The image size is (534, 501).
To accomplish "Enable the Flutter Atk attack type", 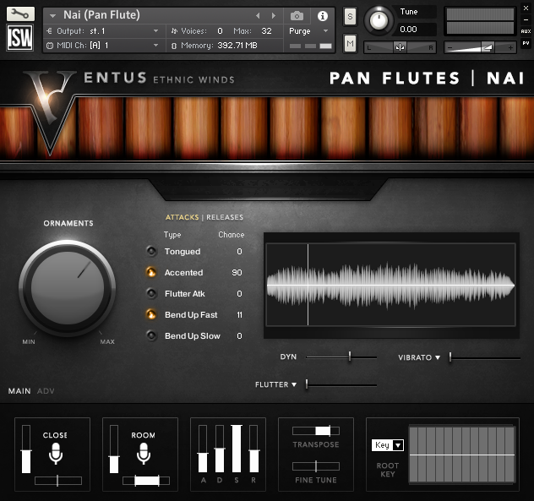I will pyautogui.click(x=151, y=293).
